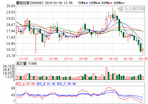The width and height of the screenshot is (148, 104).
Task: Click the 7.12万 volume axis label
Action: coord(10,77)
